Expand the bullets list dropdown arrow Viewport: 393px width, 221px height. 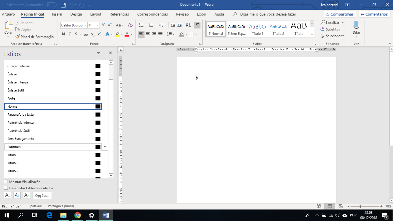click(x=146, y=25)
